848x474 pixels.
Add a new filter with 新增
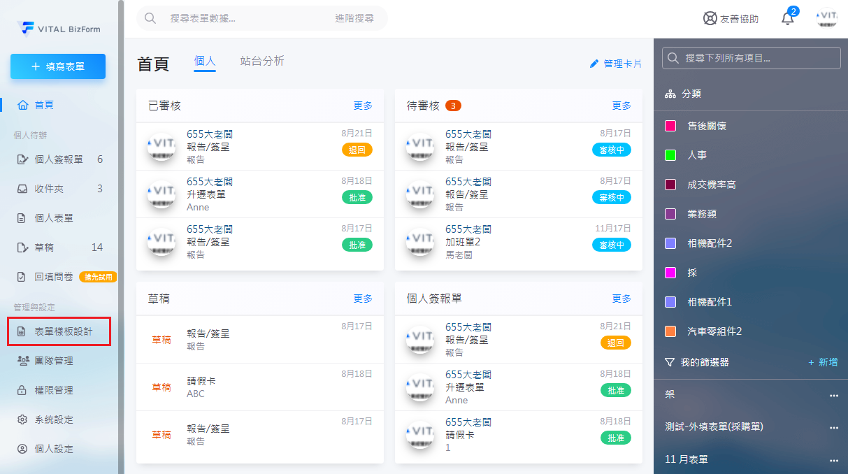coord(823,362)
